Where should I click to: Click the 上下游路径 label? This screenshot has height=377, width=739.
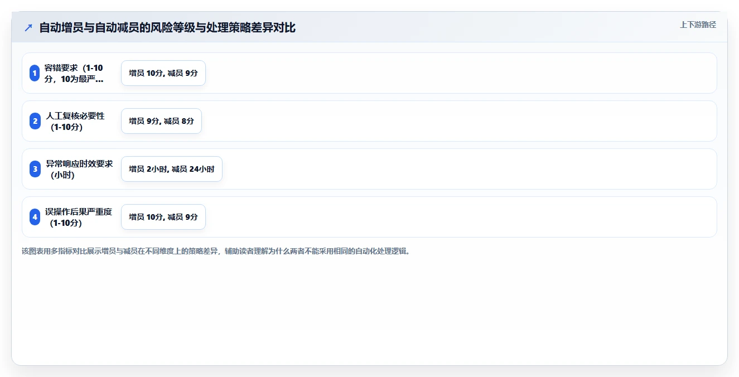(698, 25)
